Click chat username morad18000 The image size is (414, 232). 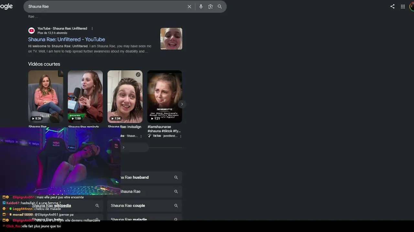click(x=23, y=215)
